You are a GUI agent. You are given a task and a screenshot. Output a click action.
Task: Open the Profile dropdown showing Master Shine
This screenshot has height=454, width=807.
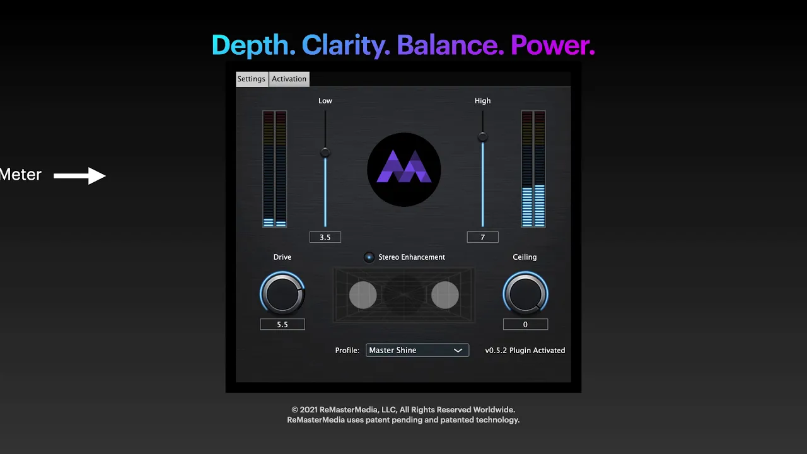pyautogui.click(x=417, y=350)
